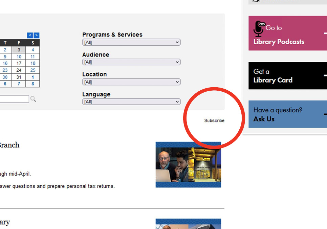
Task: Click the icon on the topmost sidebar banner
Action: [x=256, y=1]
